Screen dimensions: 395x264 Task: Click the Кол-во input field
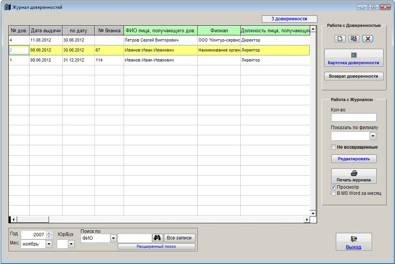point(354,117)
